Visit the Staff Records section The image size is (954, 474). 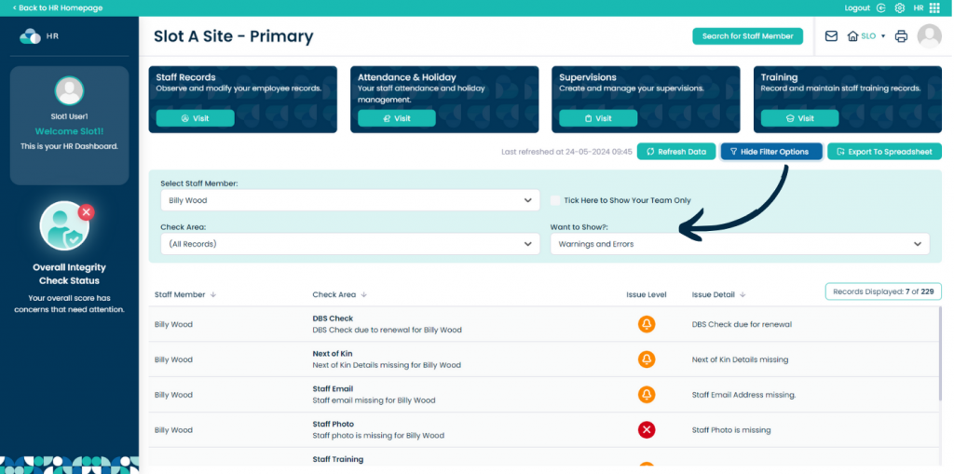click(195, 118)
